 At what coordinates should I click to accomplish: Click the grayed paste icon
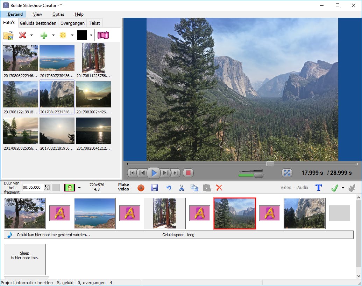pyautogui.click(x=207, y=188)
